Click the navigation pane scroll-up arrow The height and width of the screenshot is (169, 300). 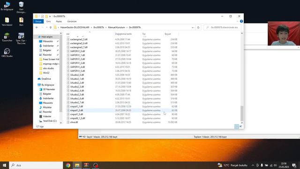point(61,33)
